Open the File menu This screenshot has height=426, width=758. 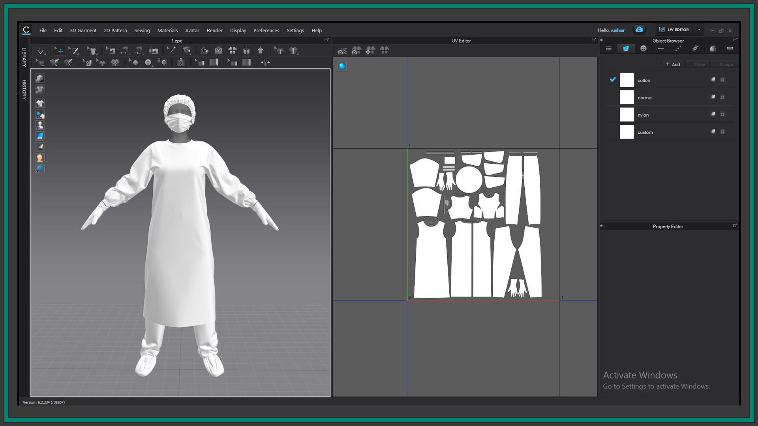(43, 30)
